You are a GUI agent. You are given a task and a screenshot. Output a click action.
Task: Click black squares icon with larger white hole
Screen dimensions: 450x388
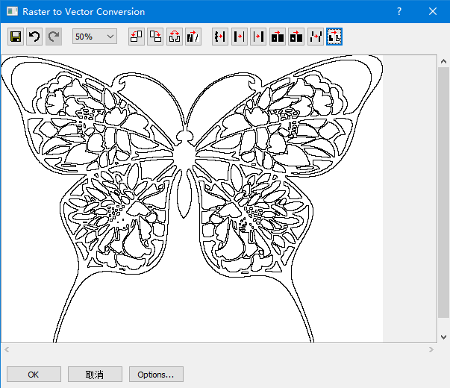(296, 37)
